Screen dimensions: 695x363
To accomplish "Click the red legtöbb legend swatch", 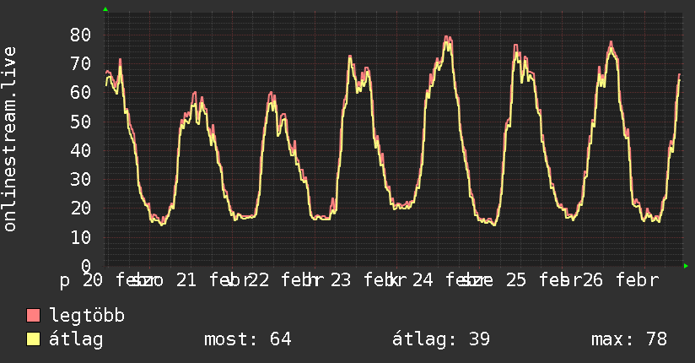I will 33,315.
